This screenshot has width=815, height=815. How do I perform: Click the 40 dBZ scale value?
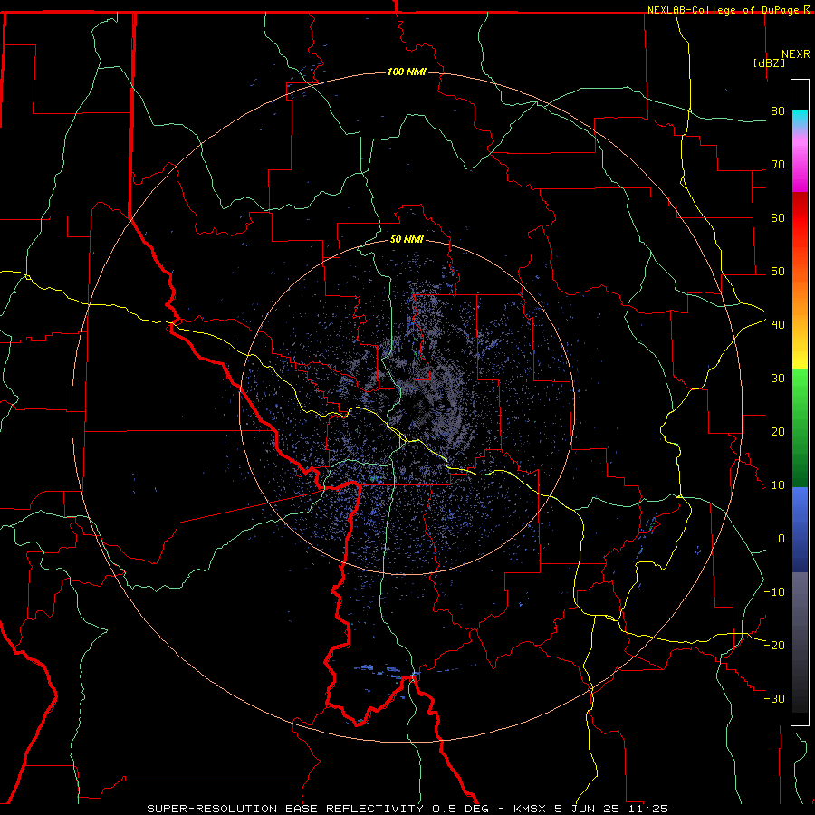pos(778,325)
